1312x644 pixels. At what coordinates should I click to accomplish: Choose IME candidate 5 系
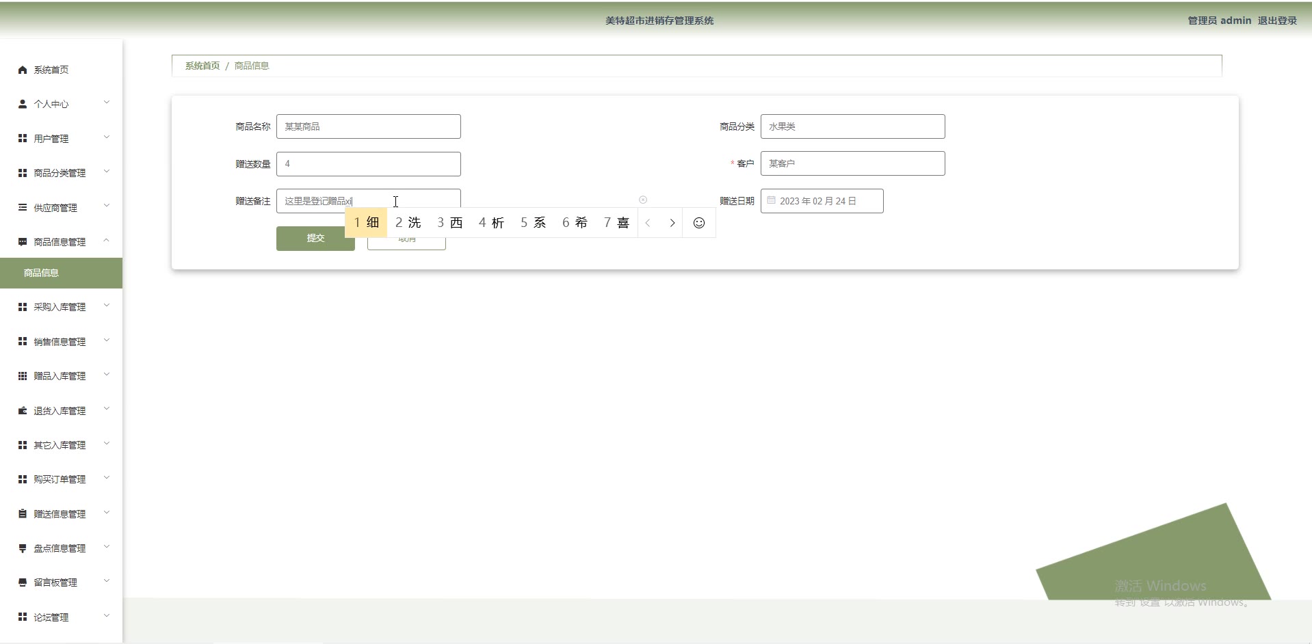pyautogui.click(x=534, y=223)
